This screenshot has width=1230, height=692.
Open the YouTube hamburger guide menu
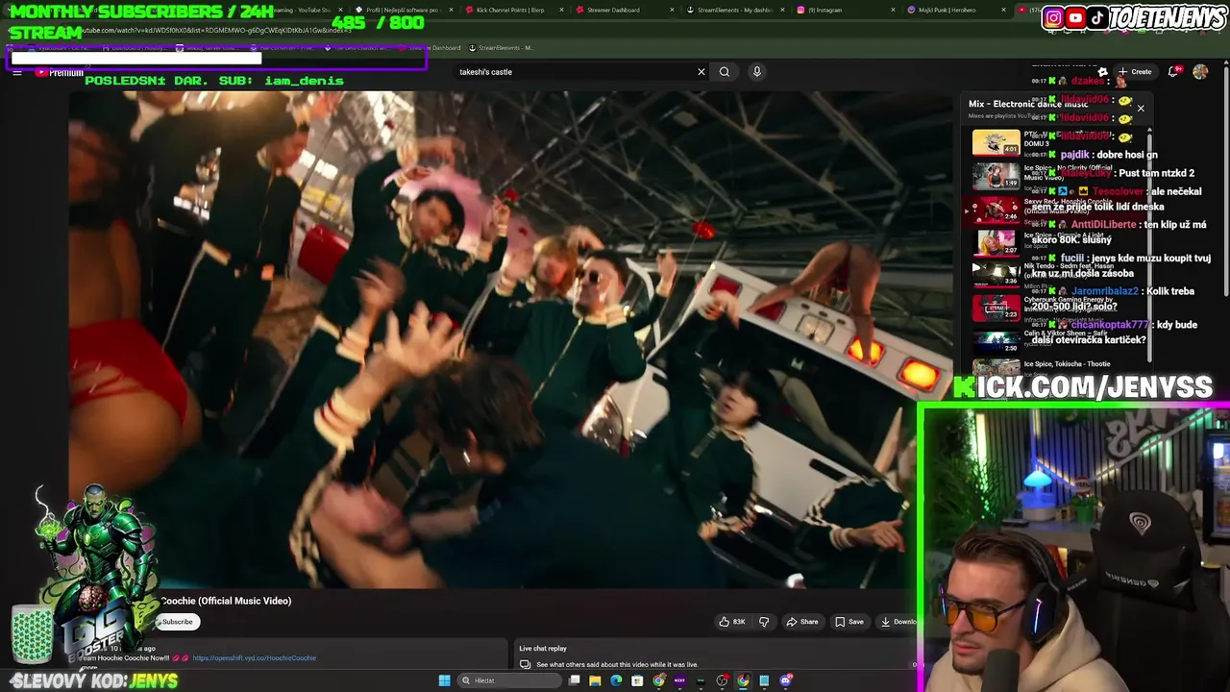(17, 72)
